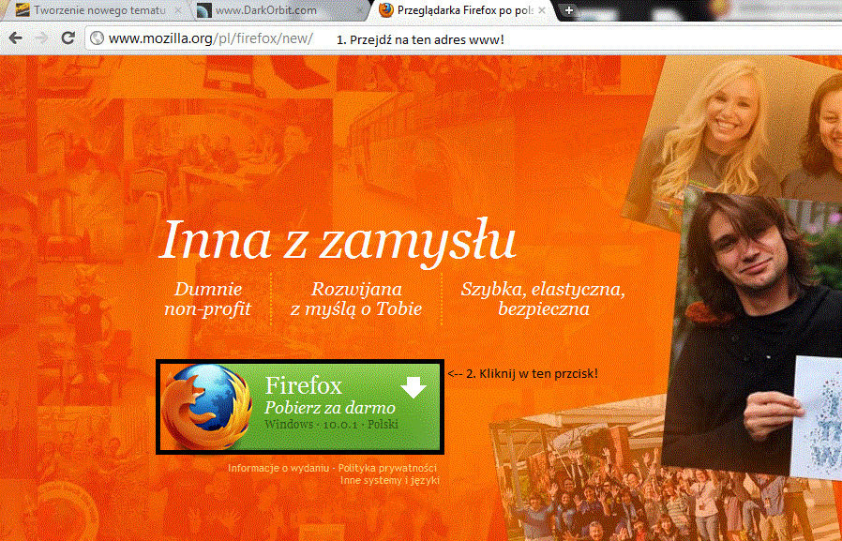This screenshot has width=842, height=541.
Task: Go back with the browser back arrow
Action: click(15, 38)
